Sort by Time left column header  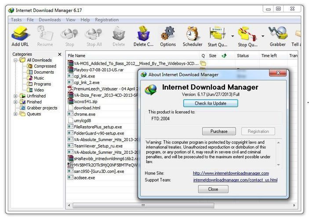pyautogui.click(x=273, y=56)
